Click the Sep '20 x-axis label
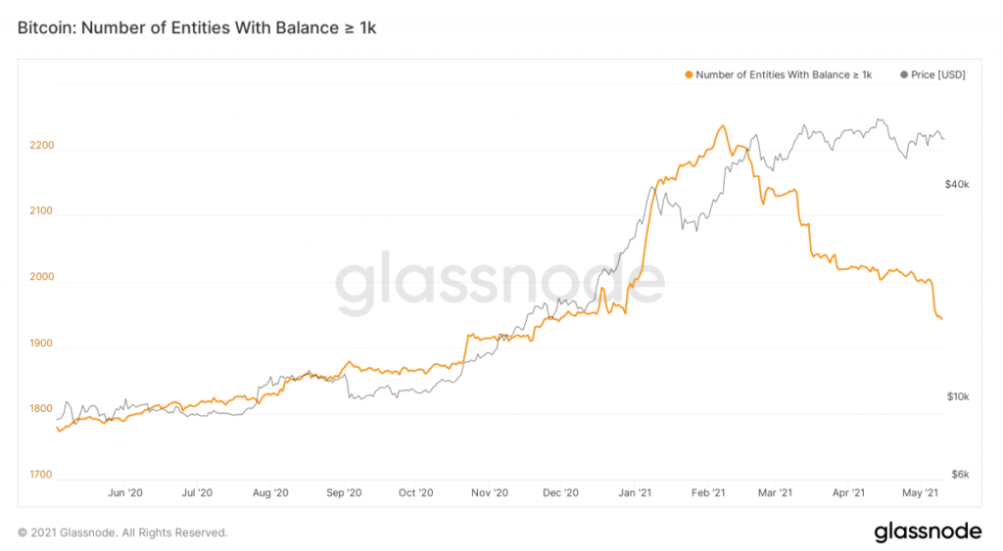This screenshot has height=551, width=1003. tap(344, 492)
